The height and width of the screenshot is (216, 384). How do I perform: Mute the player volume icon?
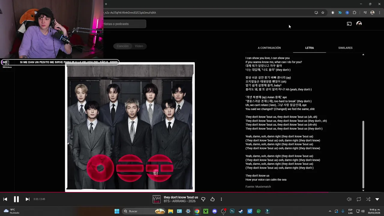[349, 199]
